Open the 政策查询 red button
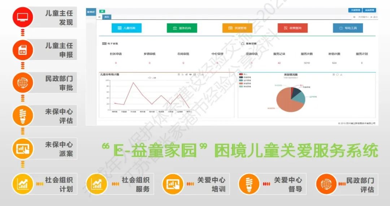This screenshot has height=206, width=390. 292,28
